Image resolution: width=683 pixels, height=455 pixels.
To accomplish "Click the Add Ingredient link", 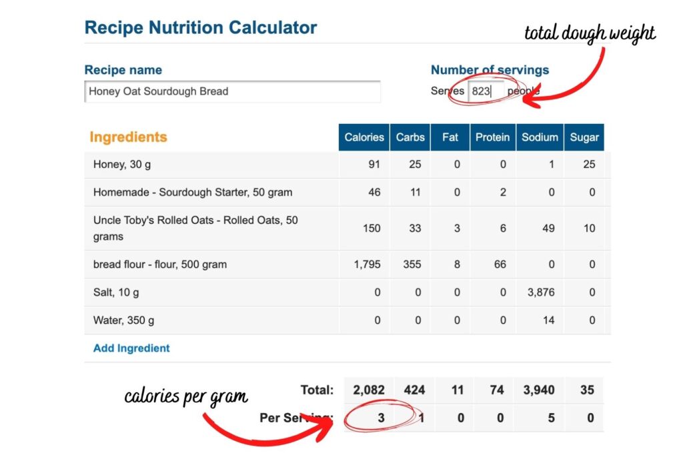I will (x=131, y=348).
